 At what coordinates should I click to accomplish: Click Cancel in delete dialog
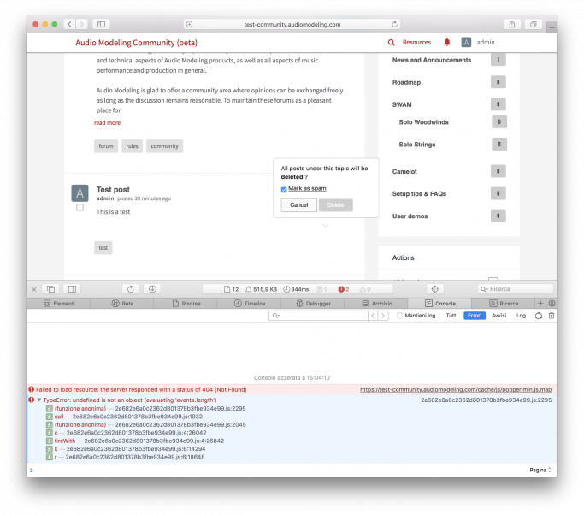[299, 205]
